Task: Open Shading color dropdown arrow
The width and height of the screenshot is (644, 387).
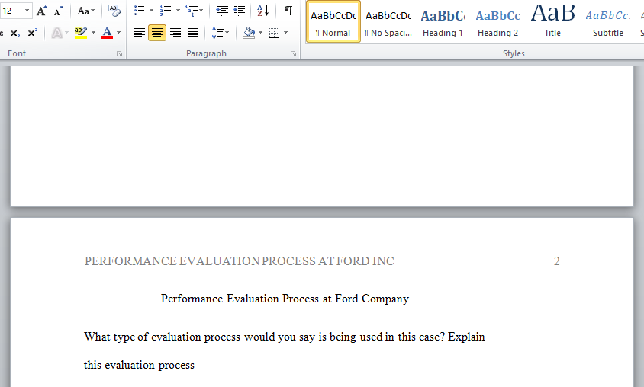Action: point(260,33)
